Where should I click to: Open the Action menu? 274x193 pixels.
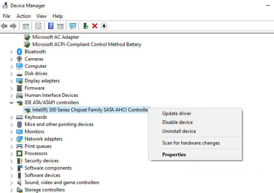[x=23, y=16]
